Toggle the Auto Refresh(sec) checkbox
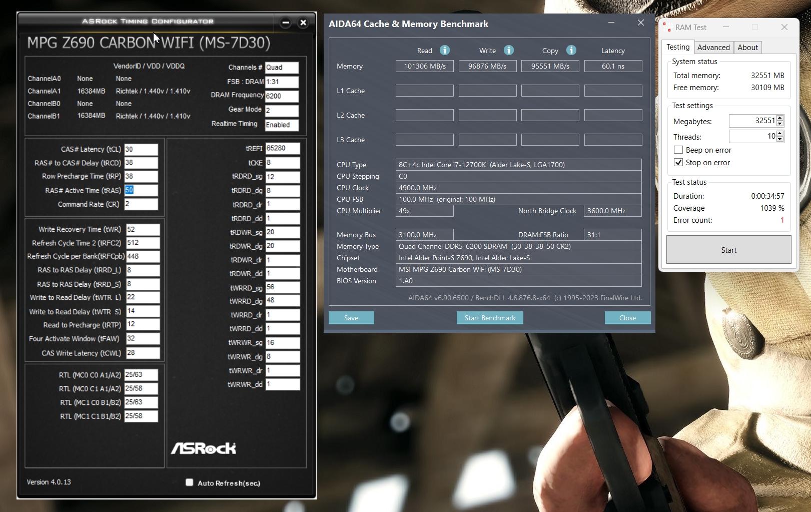Viewport: 811px width, 512px height. pos(189,482)
